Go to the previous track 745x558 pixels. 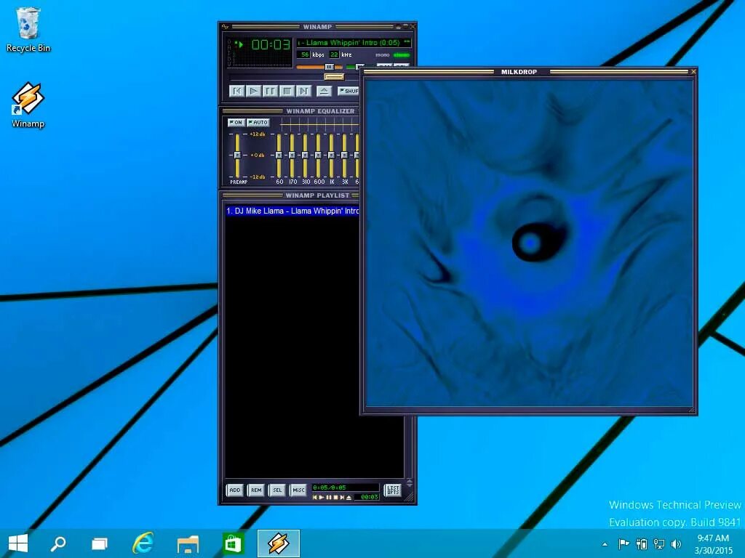236,91
